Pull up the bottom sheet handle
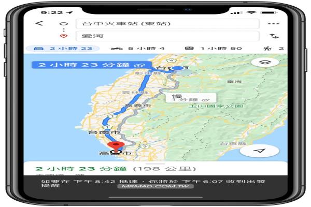Screen dimensions: 311x207 pyautogui.click(x=155, y=164)
